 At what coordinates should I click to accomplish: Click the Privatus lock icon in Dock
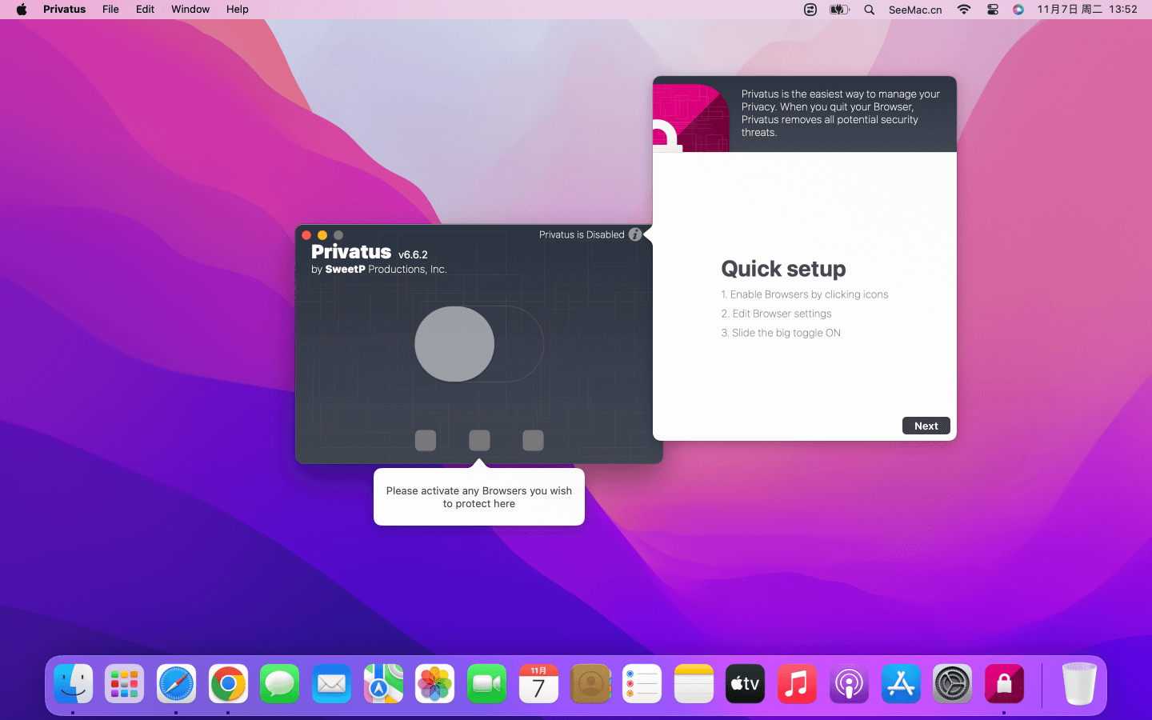coord(1004,684)
